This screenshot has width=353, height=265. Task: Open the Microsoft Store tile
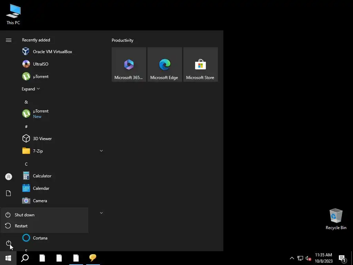tap(200, 65)
